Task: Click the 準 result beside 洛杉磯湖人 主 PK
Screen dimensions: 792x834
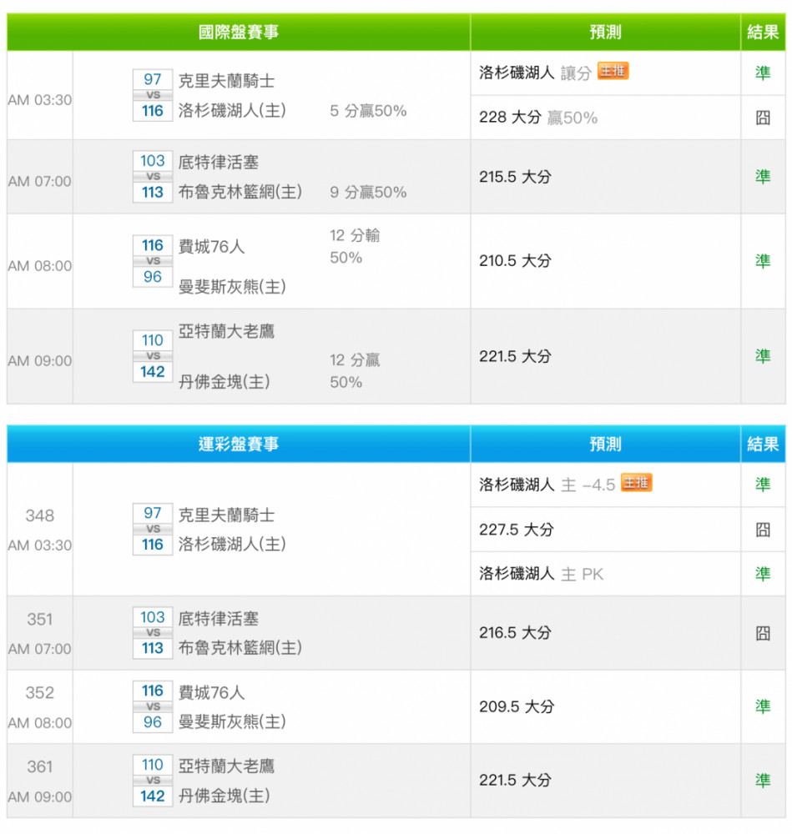Action: (763, 574)
